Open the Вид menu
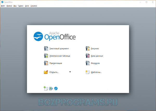 [x=15, y=6]
